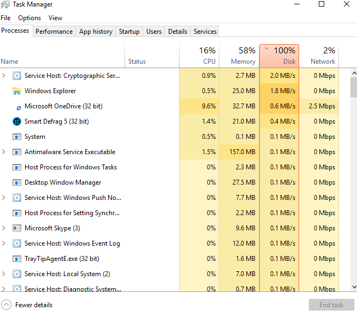This screenshot has width=357, height=317.
Task: Expand Service Host: Windows Event Log group
Action: click(4, 243)
